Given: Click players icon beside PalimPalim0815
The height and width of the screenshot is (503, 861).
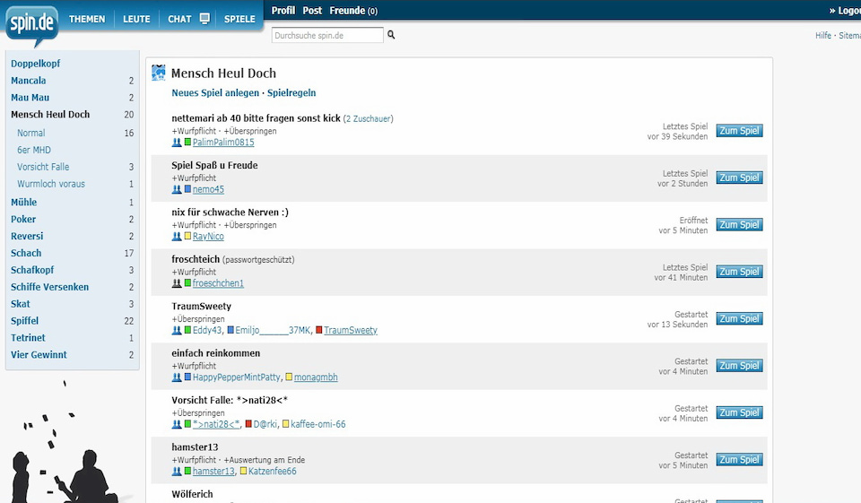Looking at the screenshot, I should [x=176, y=143].
